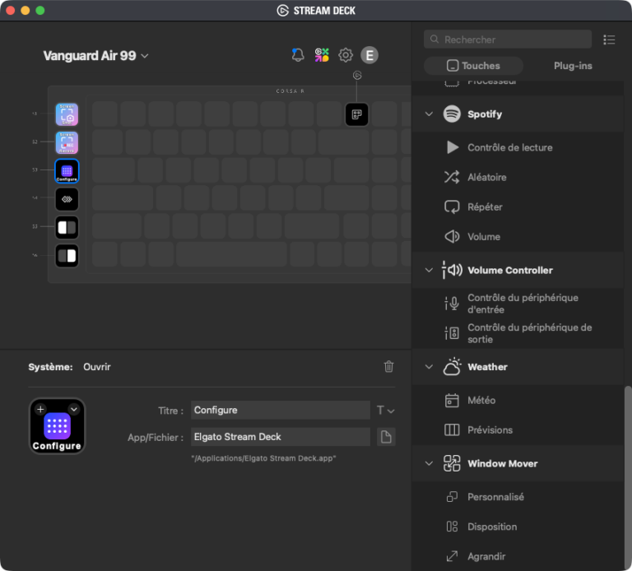The image size is (632, 571).
Task: Open the user profile E avatar
Action: (369, 55)
